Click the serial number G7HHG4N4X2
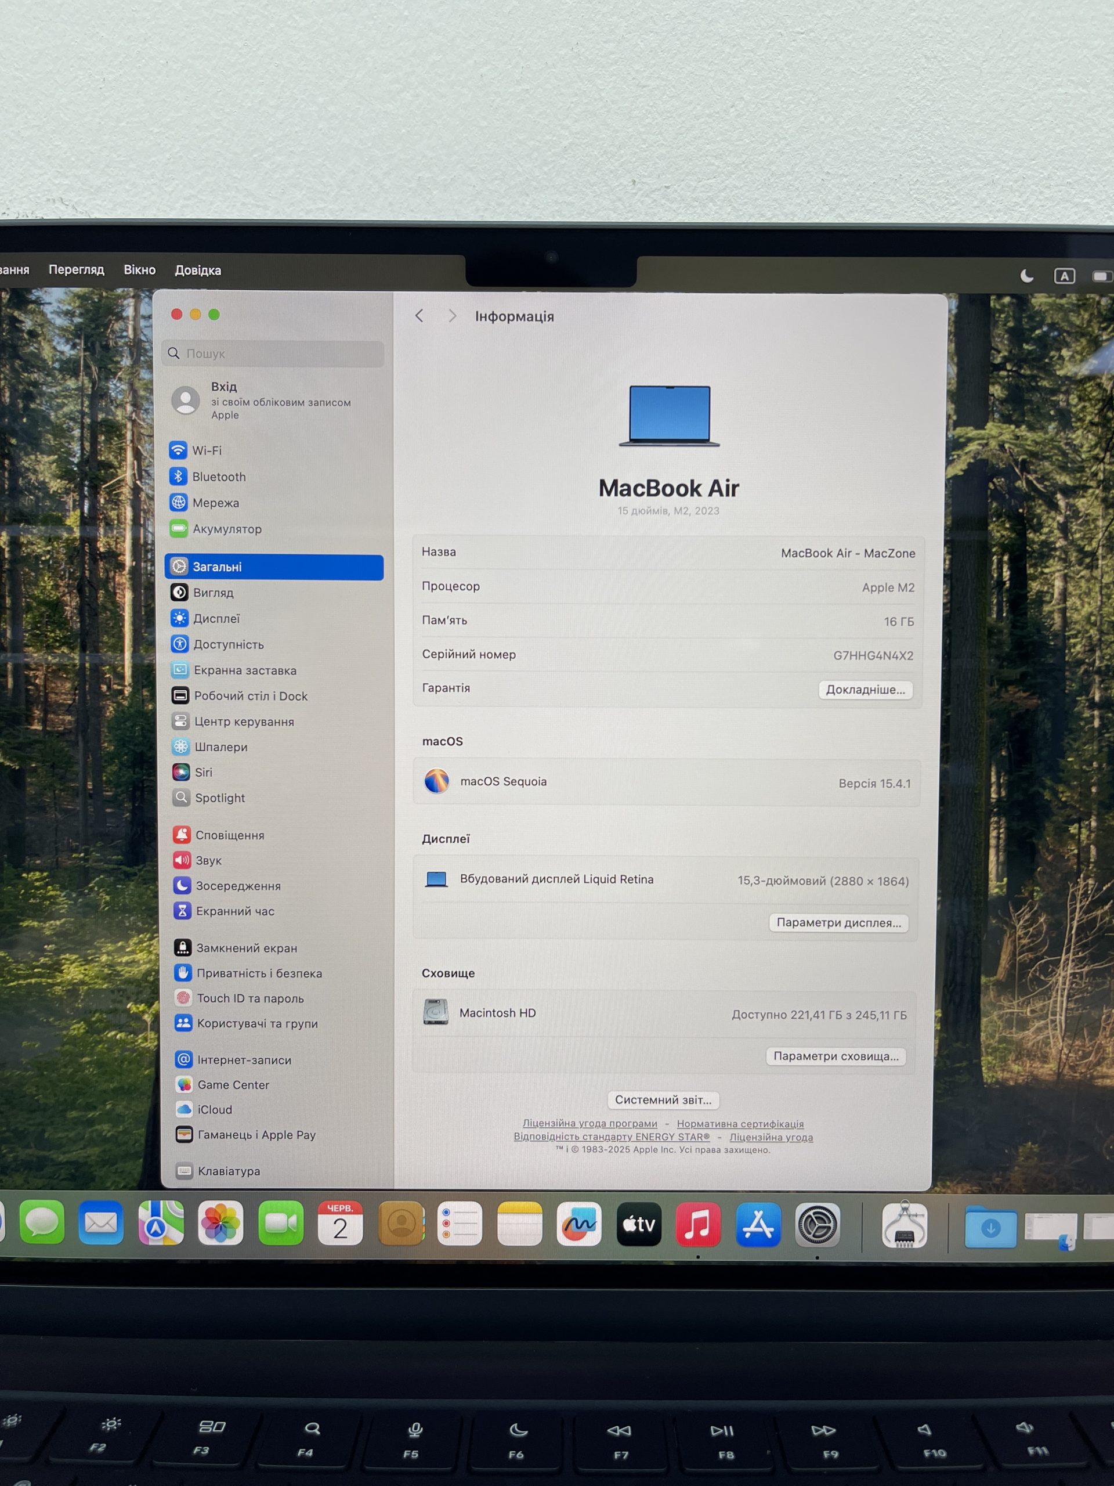Screen dimensions: 1114x1486 pyautogui.click(x=873, y=656)
